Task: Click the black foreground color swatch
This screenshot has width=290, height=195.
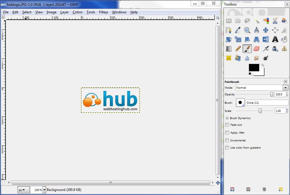Action: [253, 68]
